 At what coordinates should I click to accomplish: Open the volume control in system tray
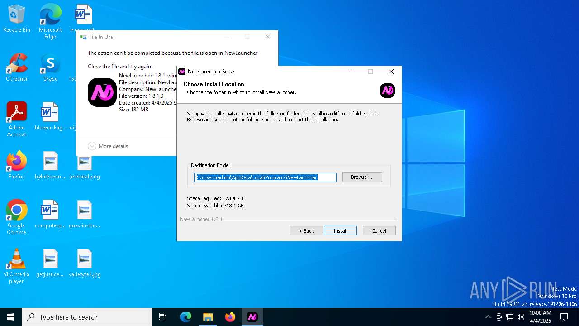521,317
